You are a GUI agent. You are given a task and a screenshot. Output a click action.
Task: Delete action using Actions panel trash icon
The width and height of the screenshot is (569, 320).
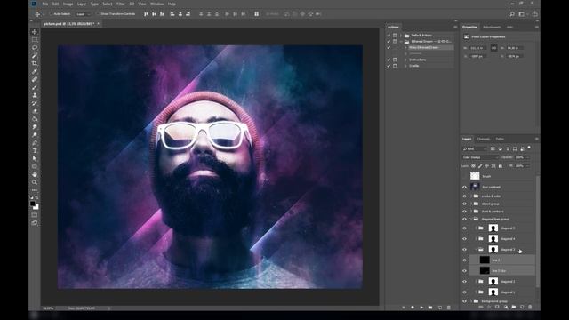448,308
